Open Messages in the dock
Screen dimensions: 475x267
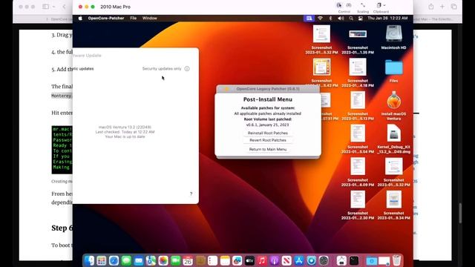point(126,260)
